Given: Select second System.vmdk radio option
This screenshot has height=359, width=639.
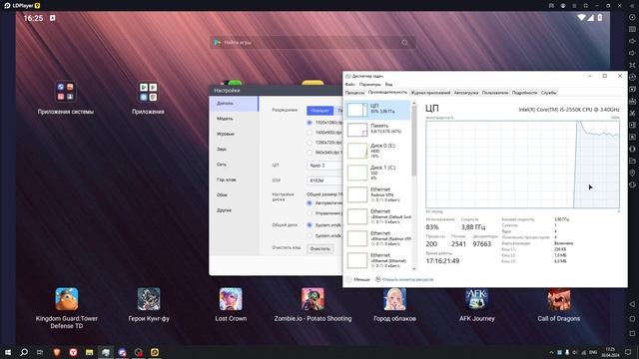Looking at the screenshot, I should click(x=310, y=235).
